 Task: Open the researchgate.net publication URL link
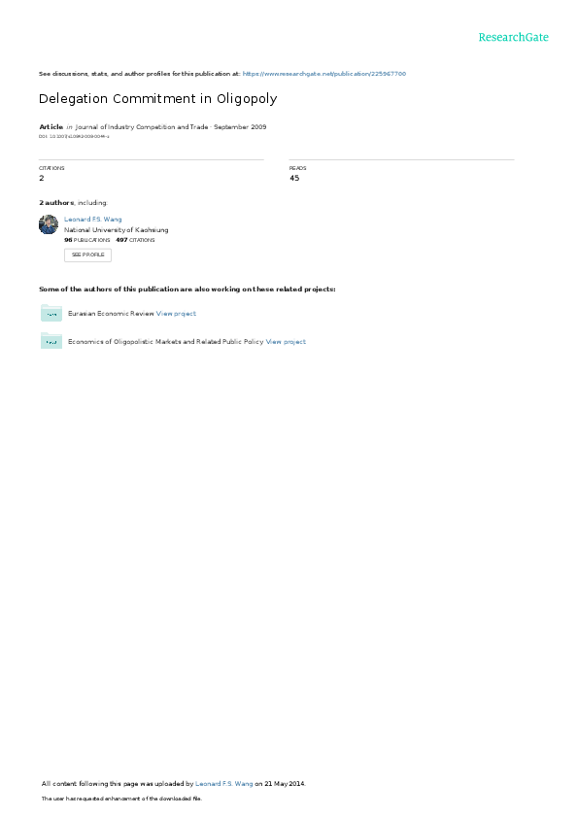pos(324,74)
